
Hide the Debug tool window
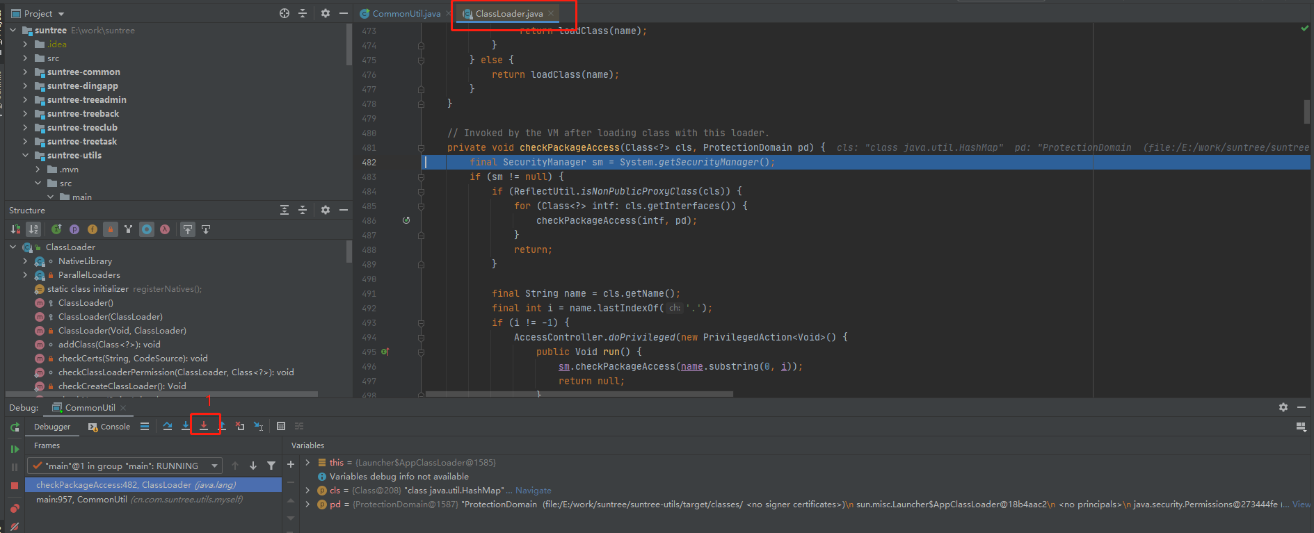click(x=1301, y=407)
